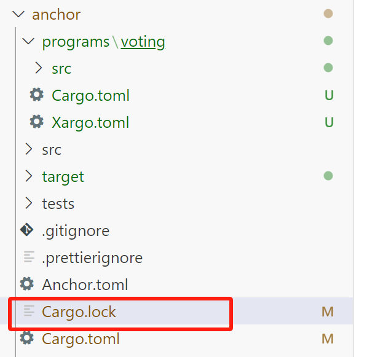This screenshot has height=357, width=383.
Task: Click the text file icon beside Cargo.lock
Action: (x=29, y=311)
